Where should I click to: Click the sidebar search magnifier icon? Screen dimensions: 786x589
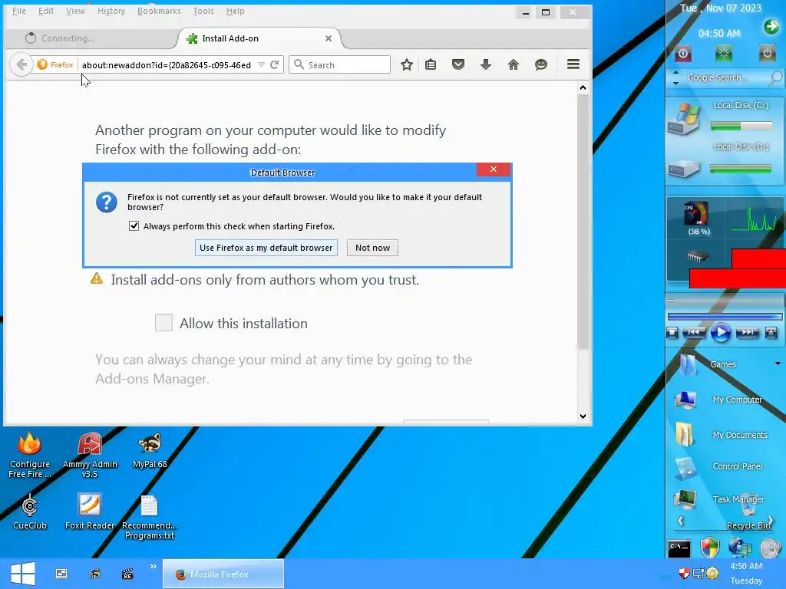point(775,77)
